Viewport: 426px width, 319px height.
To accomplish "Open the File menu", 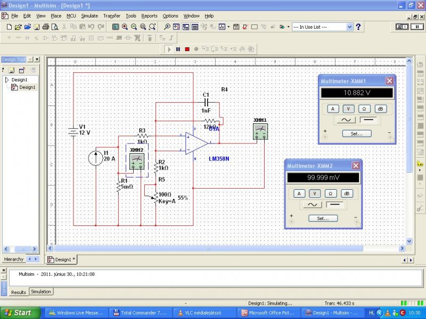I will 14,16.
